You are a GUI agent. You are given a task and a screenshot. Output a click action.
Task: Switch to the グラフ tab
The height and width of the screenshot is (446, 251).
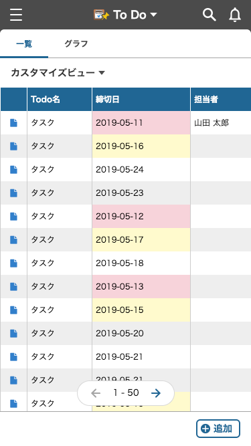(76, 44)
